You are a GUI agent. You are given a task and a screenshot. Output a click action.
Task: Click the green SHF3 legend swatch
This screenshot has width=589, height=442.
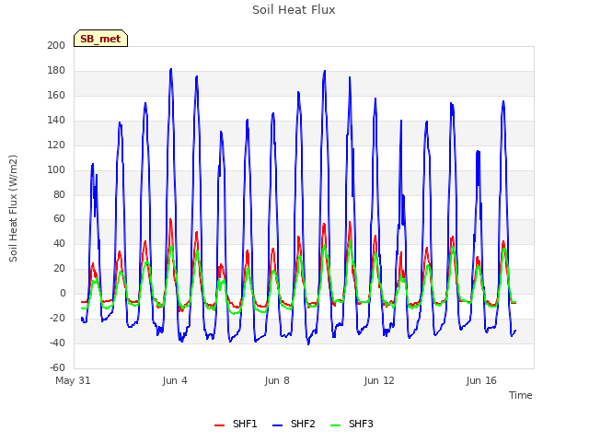tap(335, 425)
